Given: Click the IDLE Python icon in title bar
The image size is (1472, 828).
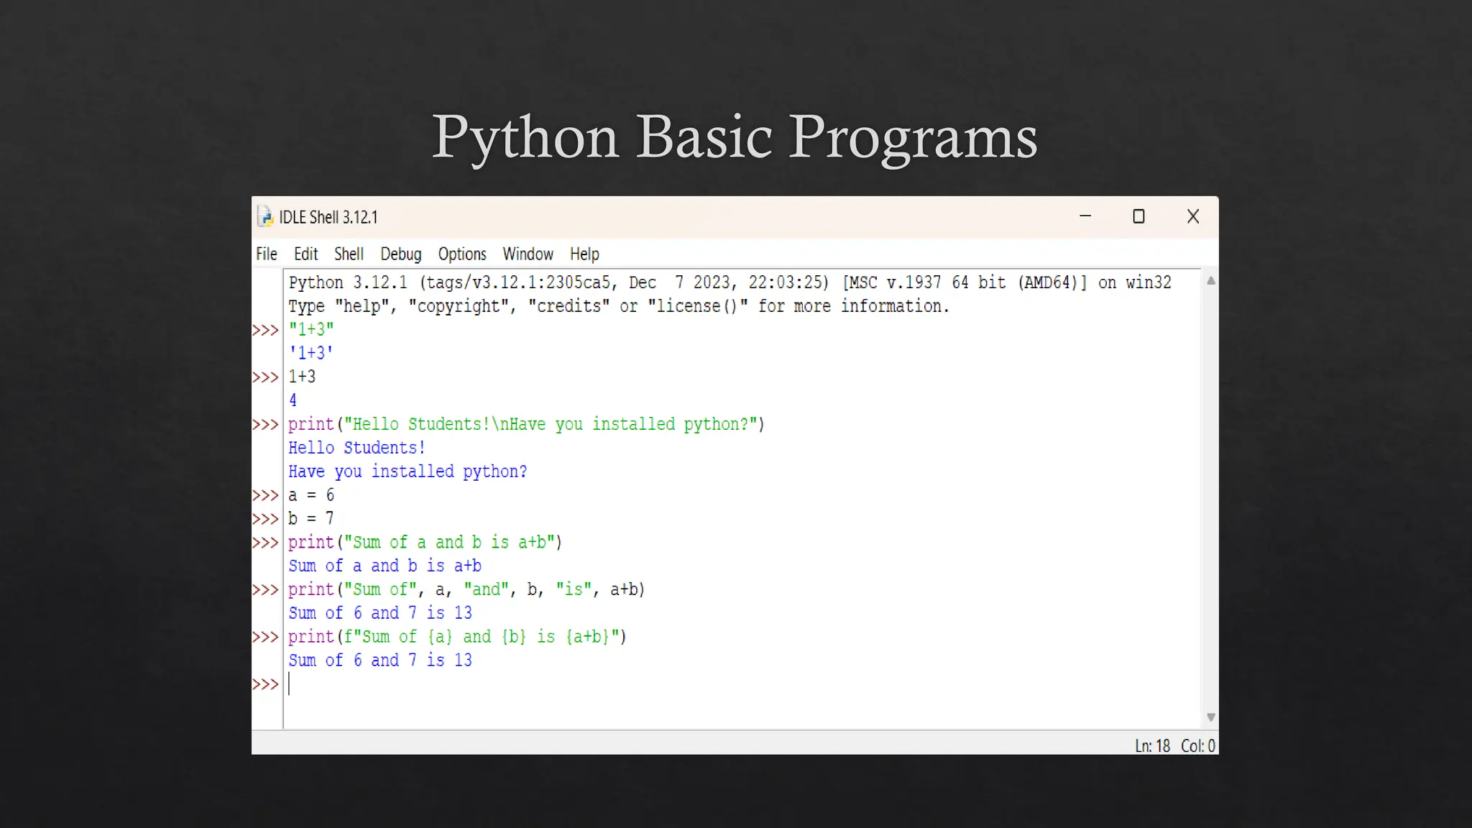Looking at the screenshot, I should click(x=265, y=217).
